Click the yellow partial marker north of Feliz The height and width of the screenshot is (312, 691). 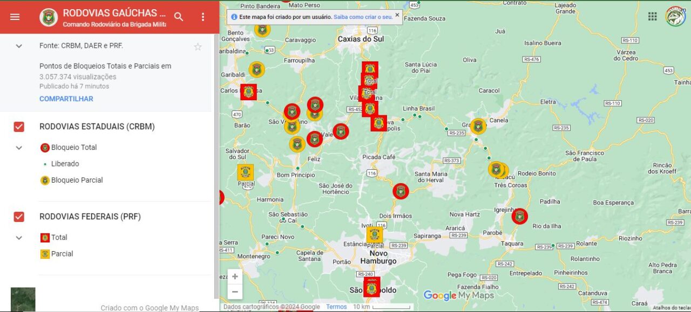297,144
